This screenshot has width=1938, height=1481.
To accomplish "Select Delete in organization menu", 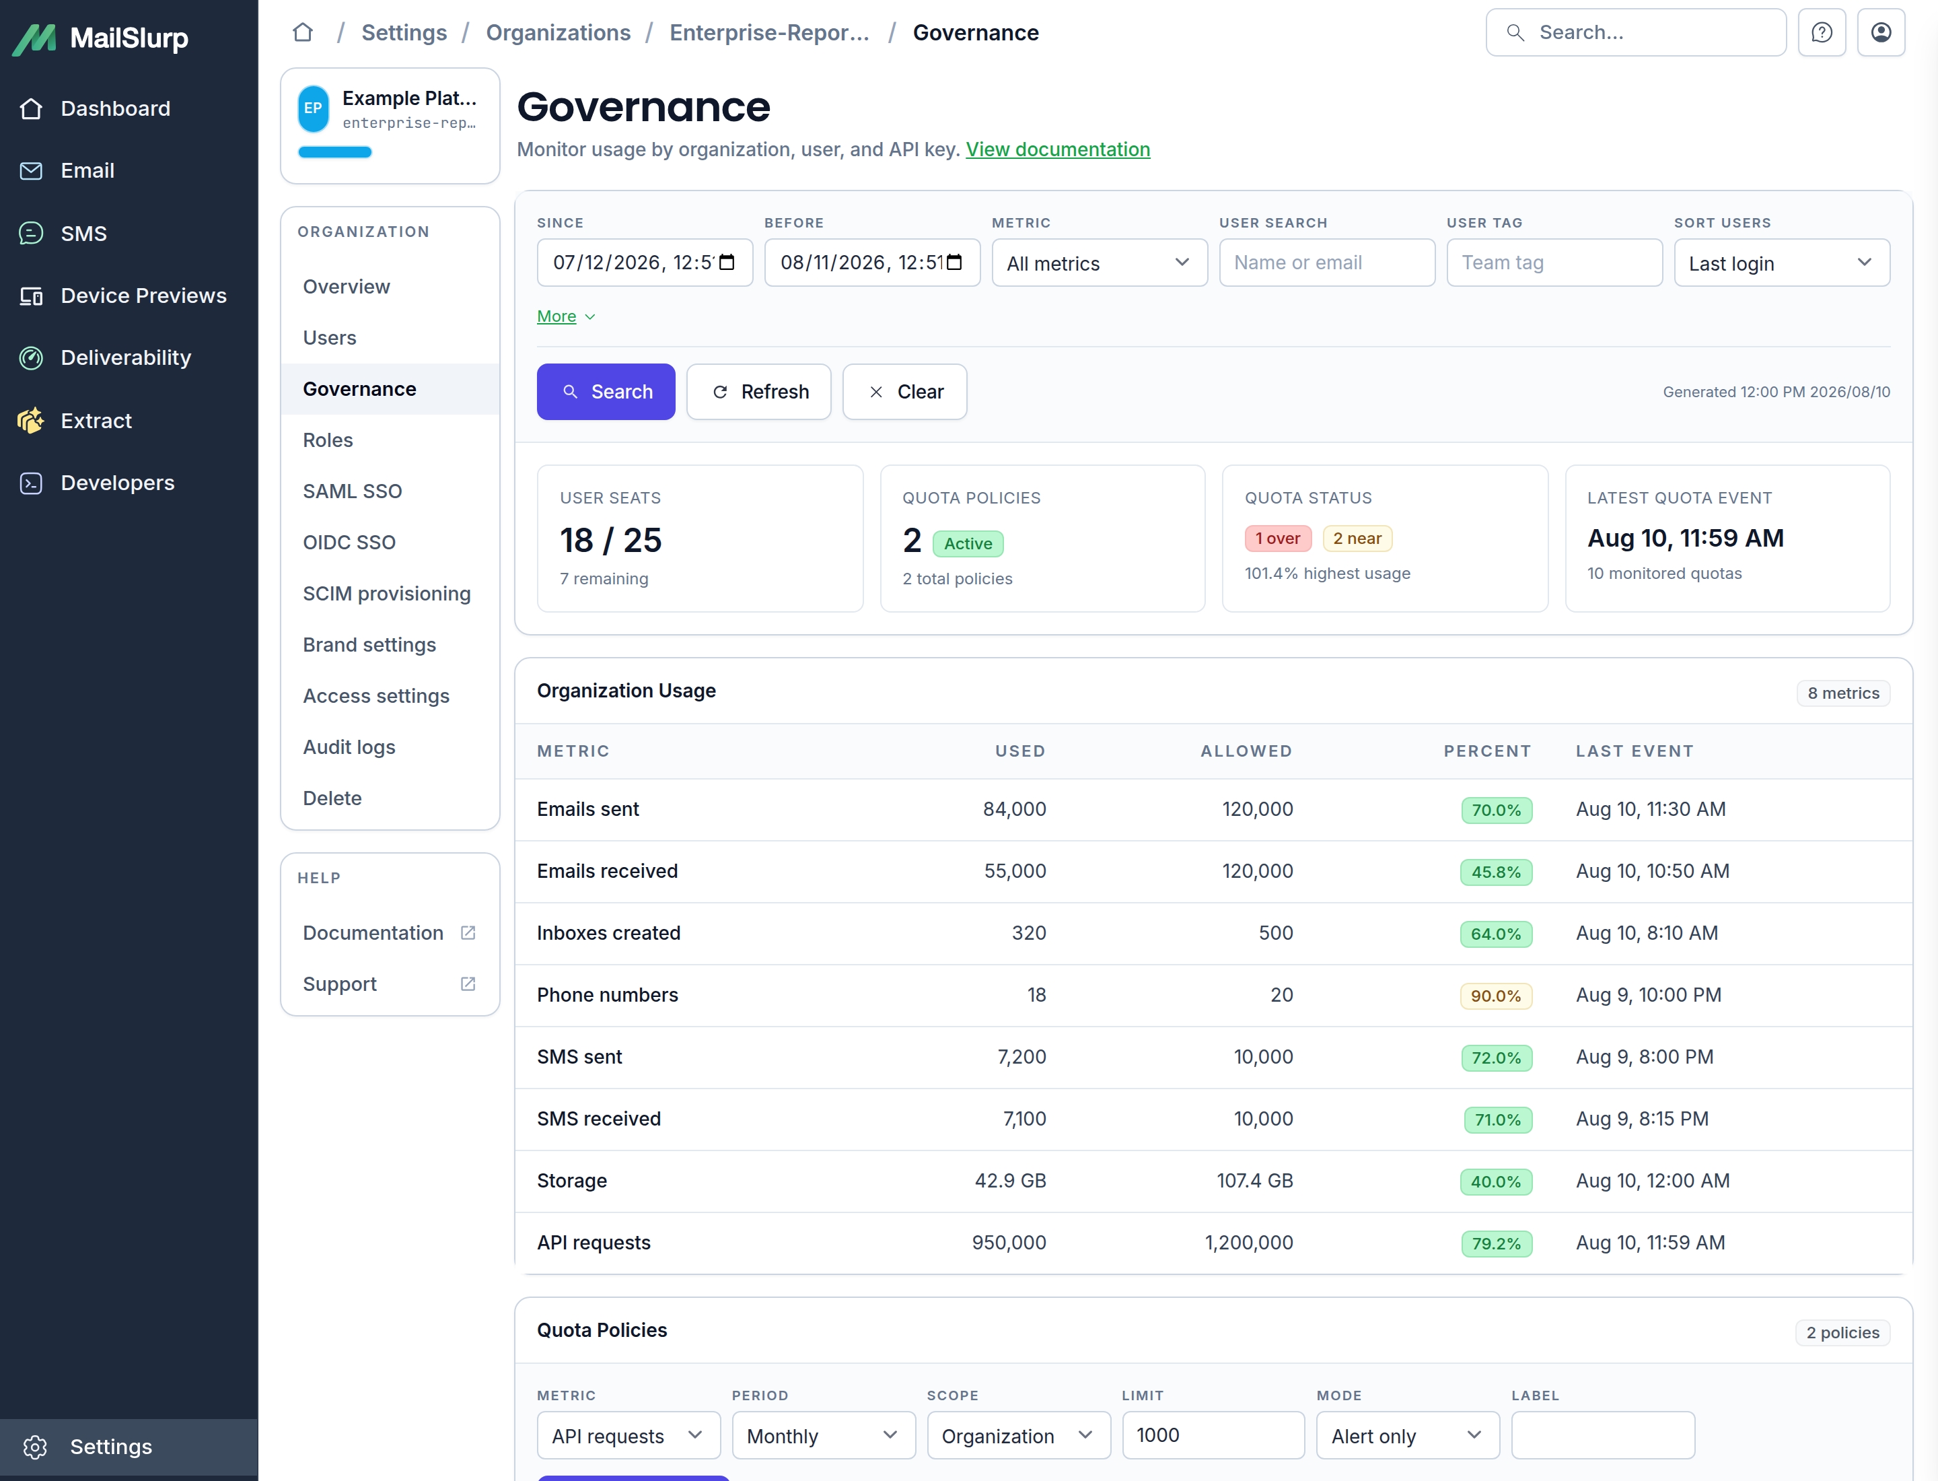I will coord(390,798).
